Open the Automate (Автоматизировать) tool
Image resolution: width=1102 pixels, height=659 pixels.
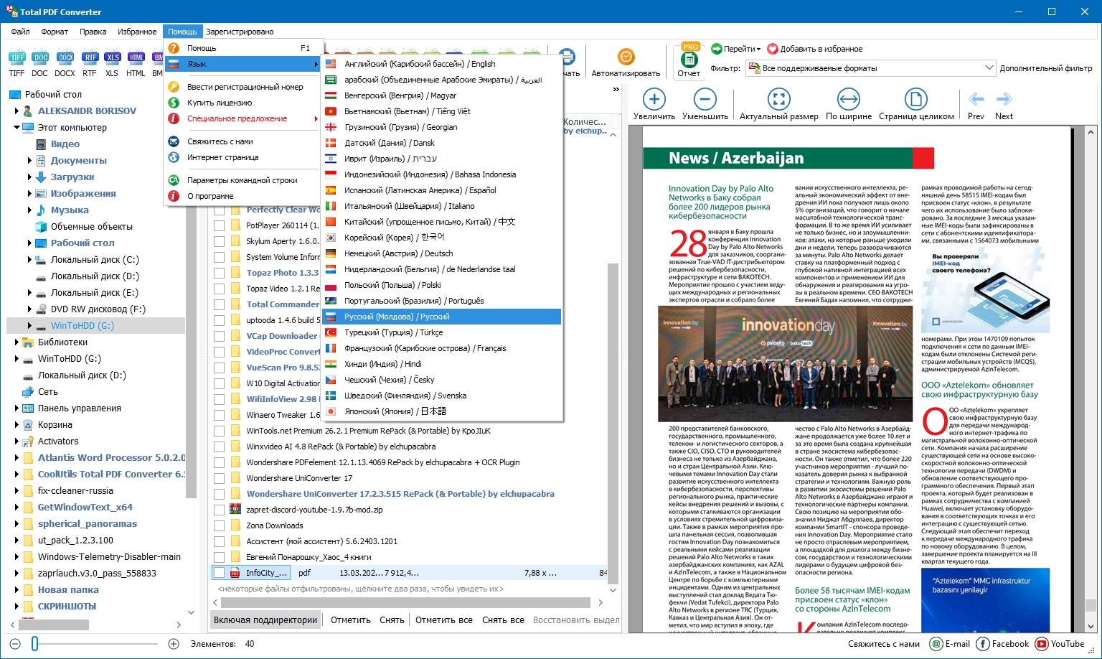click(626, 62)
